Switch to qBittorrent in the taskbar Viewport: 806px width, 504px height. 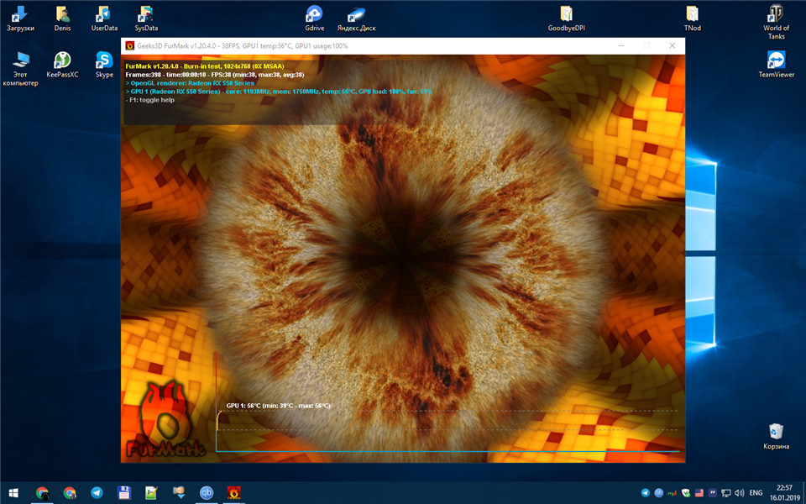click(207, 493)
